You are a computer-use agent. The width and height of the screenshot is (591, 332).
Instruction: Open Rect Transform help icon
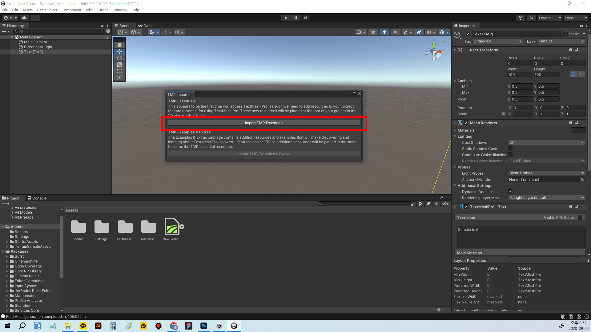tap(571, 50)
